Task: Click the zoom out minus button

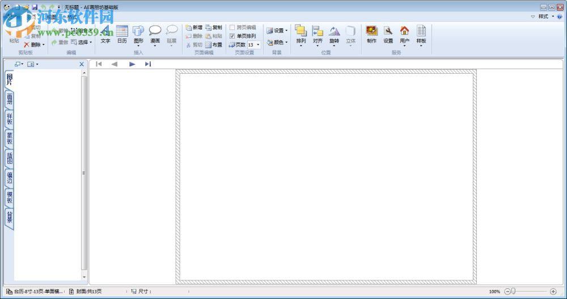Action: tap(507, 292)
